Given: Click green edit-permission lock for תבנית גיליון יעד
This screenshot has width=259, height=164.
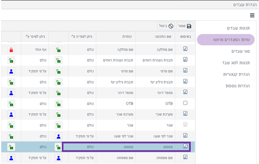Looking at the screenshot, I should click(x=11, y=82).
